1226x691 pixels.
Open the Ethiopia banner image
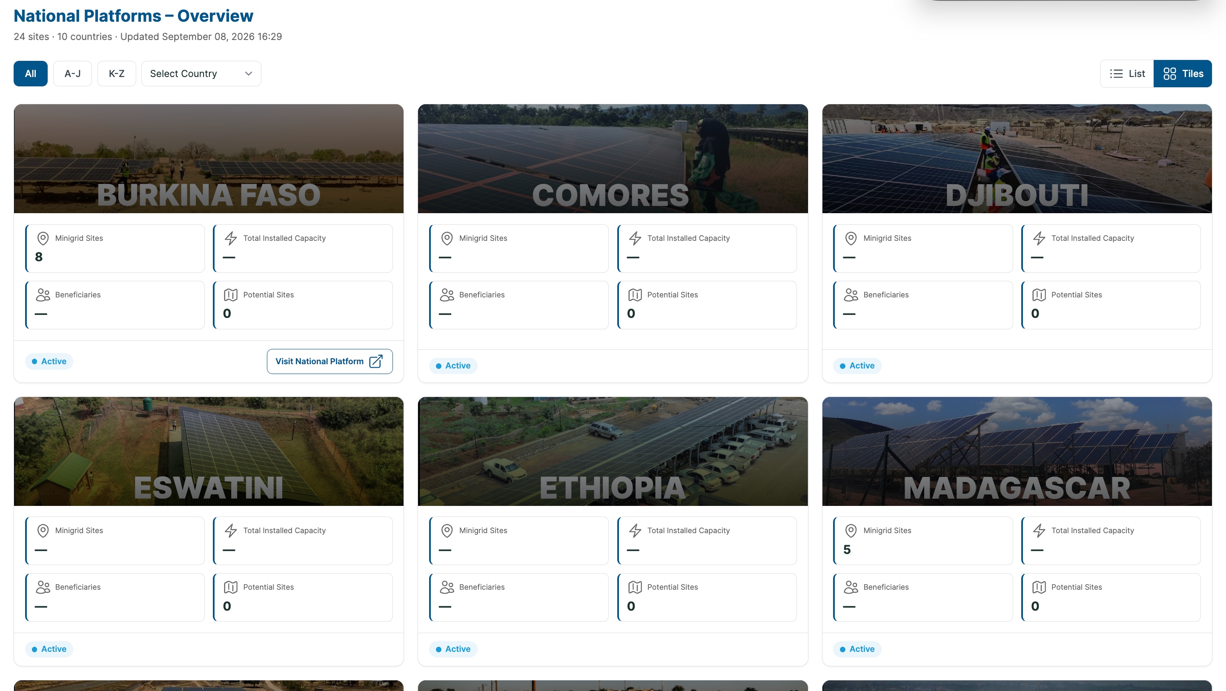tap(613, 451)
